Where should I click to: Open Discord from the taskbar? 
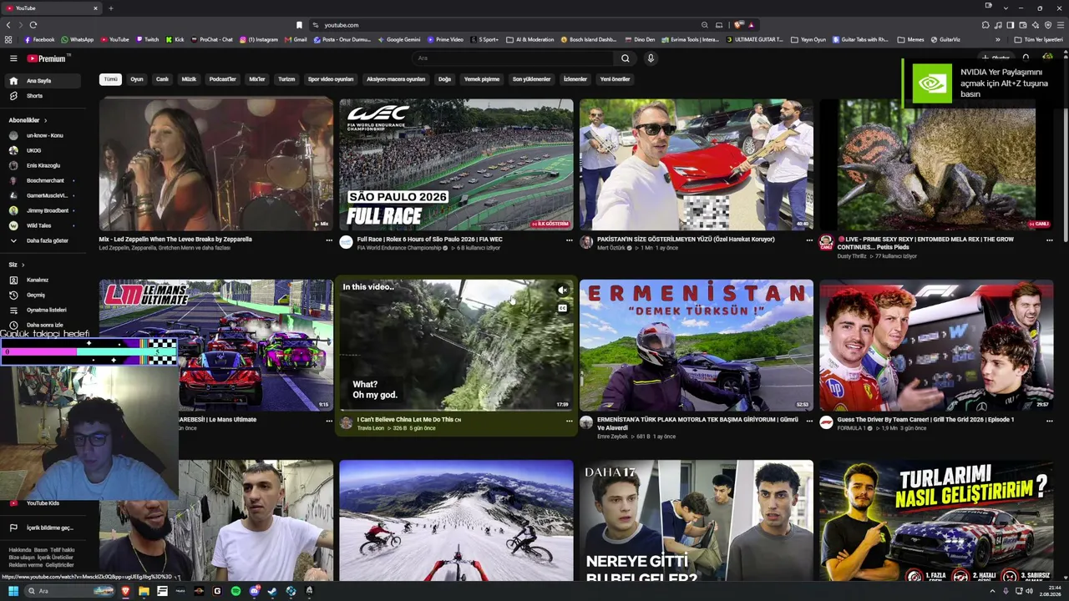coord(254,591)
